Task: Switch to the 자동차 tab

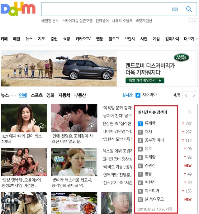Action: pos(64,95)
